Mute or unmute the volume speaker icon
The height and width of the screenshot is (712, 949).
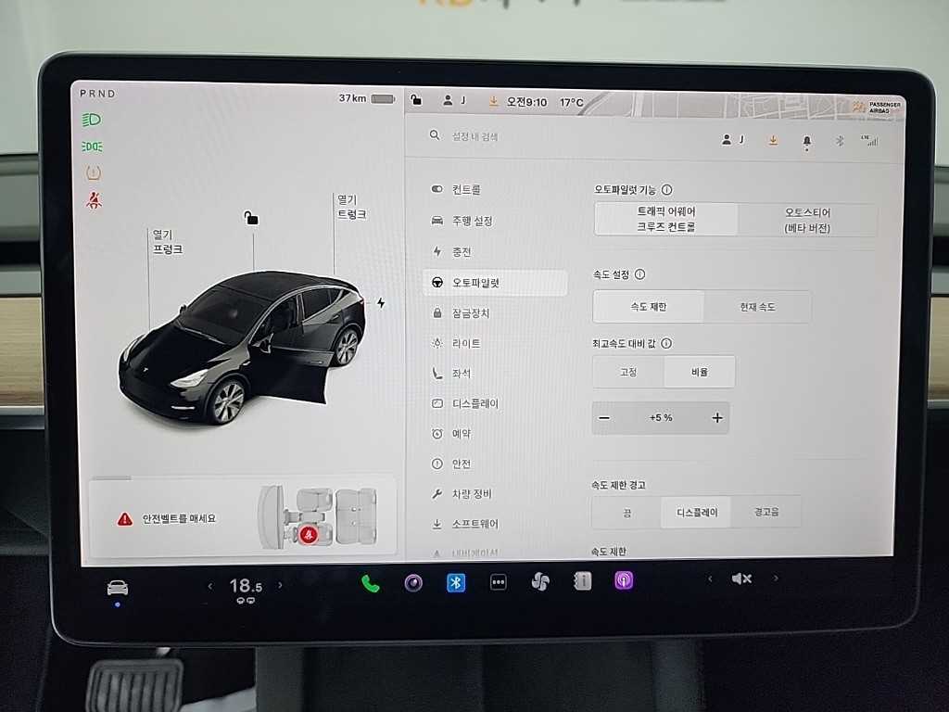coord(741,578)
